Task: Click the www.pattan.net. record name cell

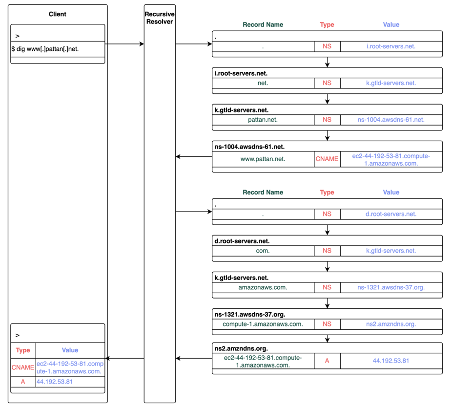Action: pos(263,159)
